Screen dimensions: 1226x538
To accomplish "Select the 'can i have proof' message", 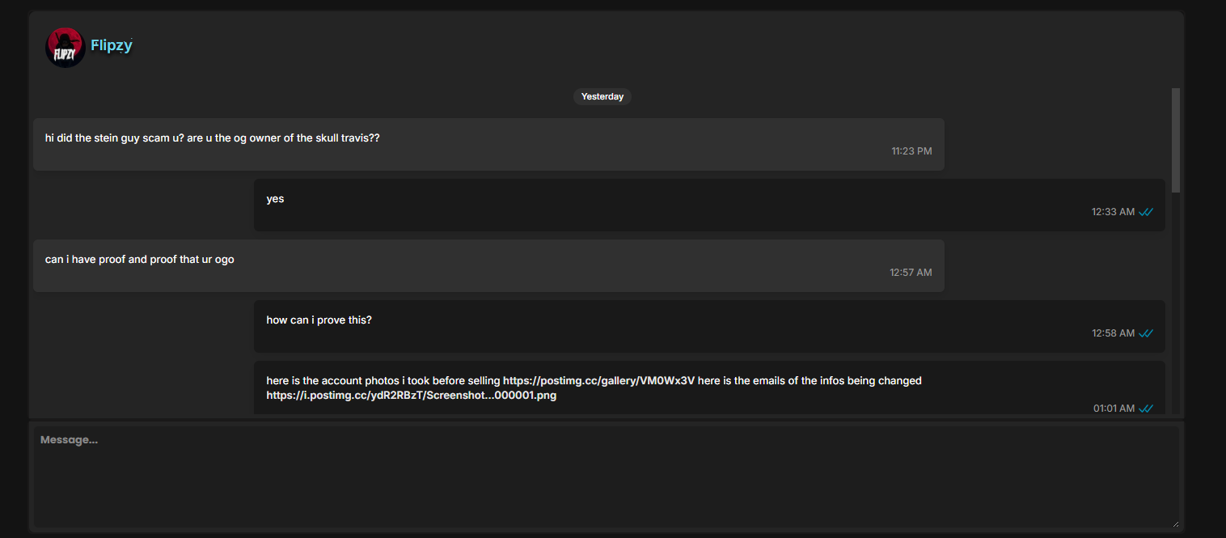I will (488, 265).
